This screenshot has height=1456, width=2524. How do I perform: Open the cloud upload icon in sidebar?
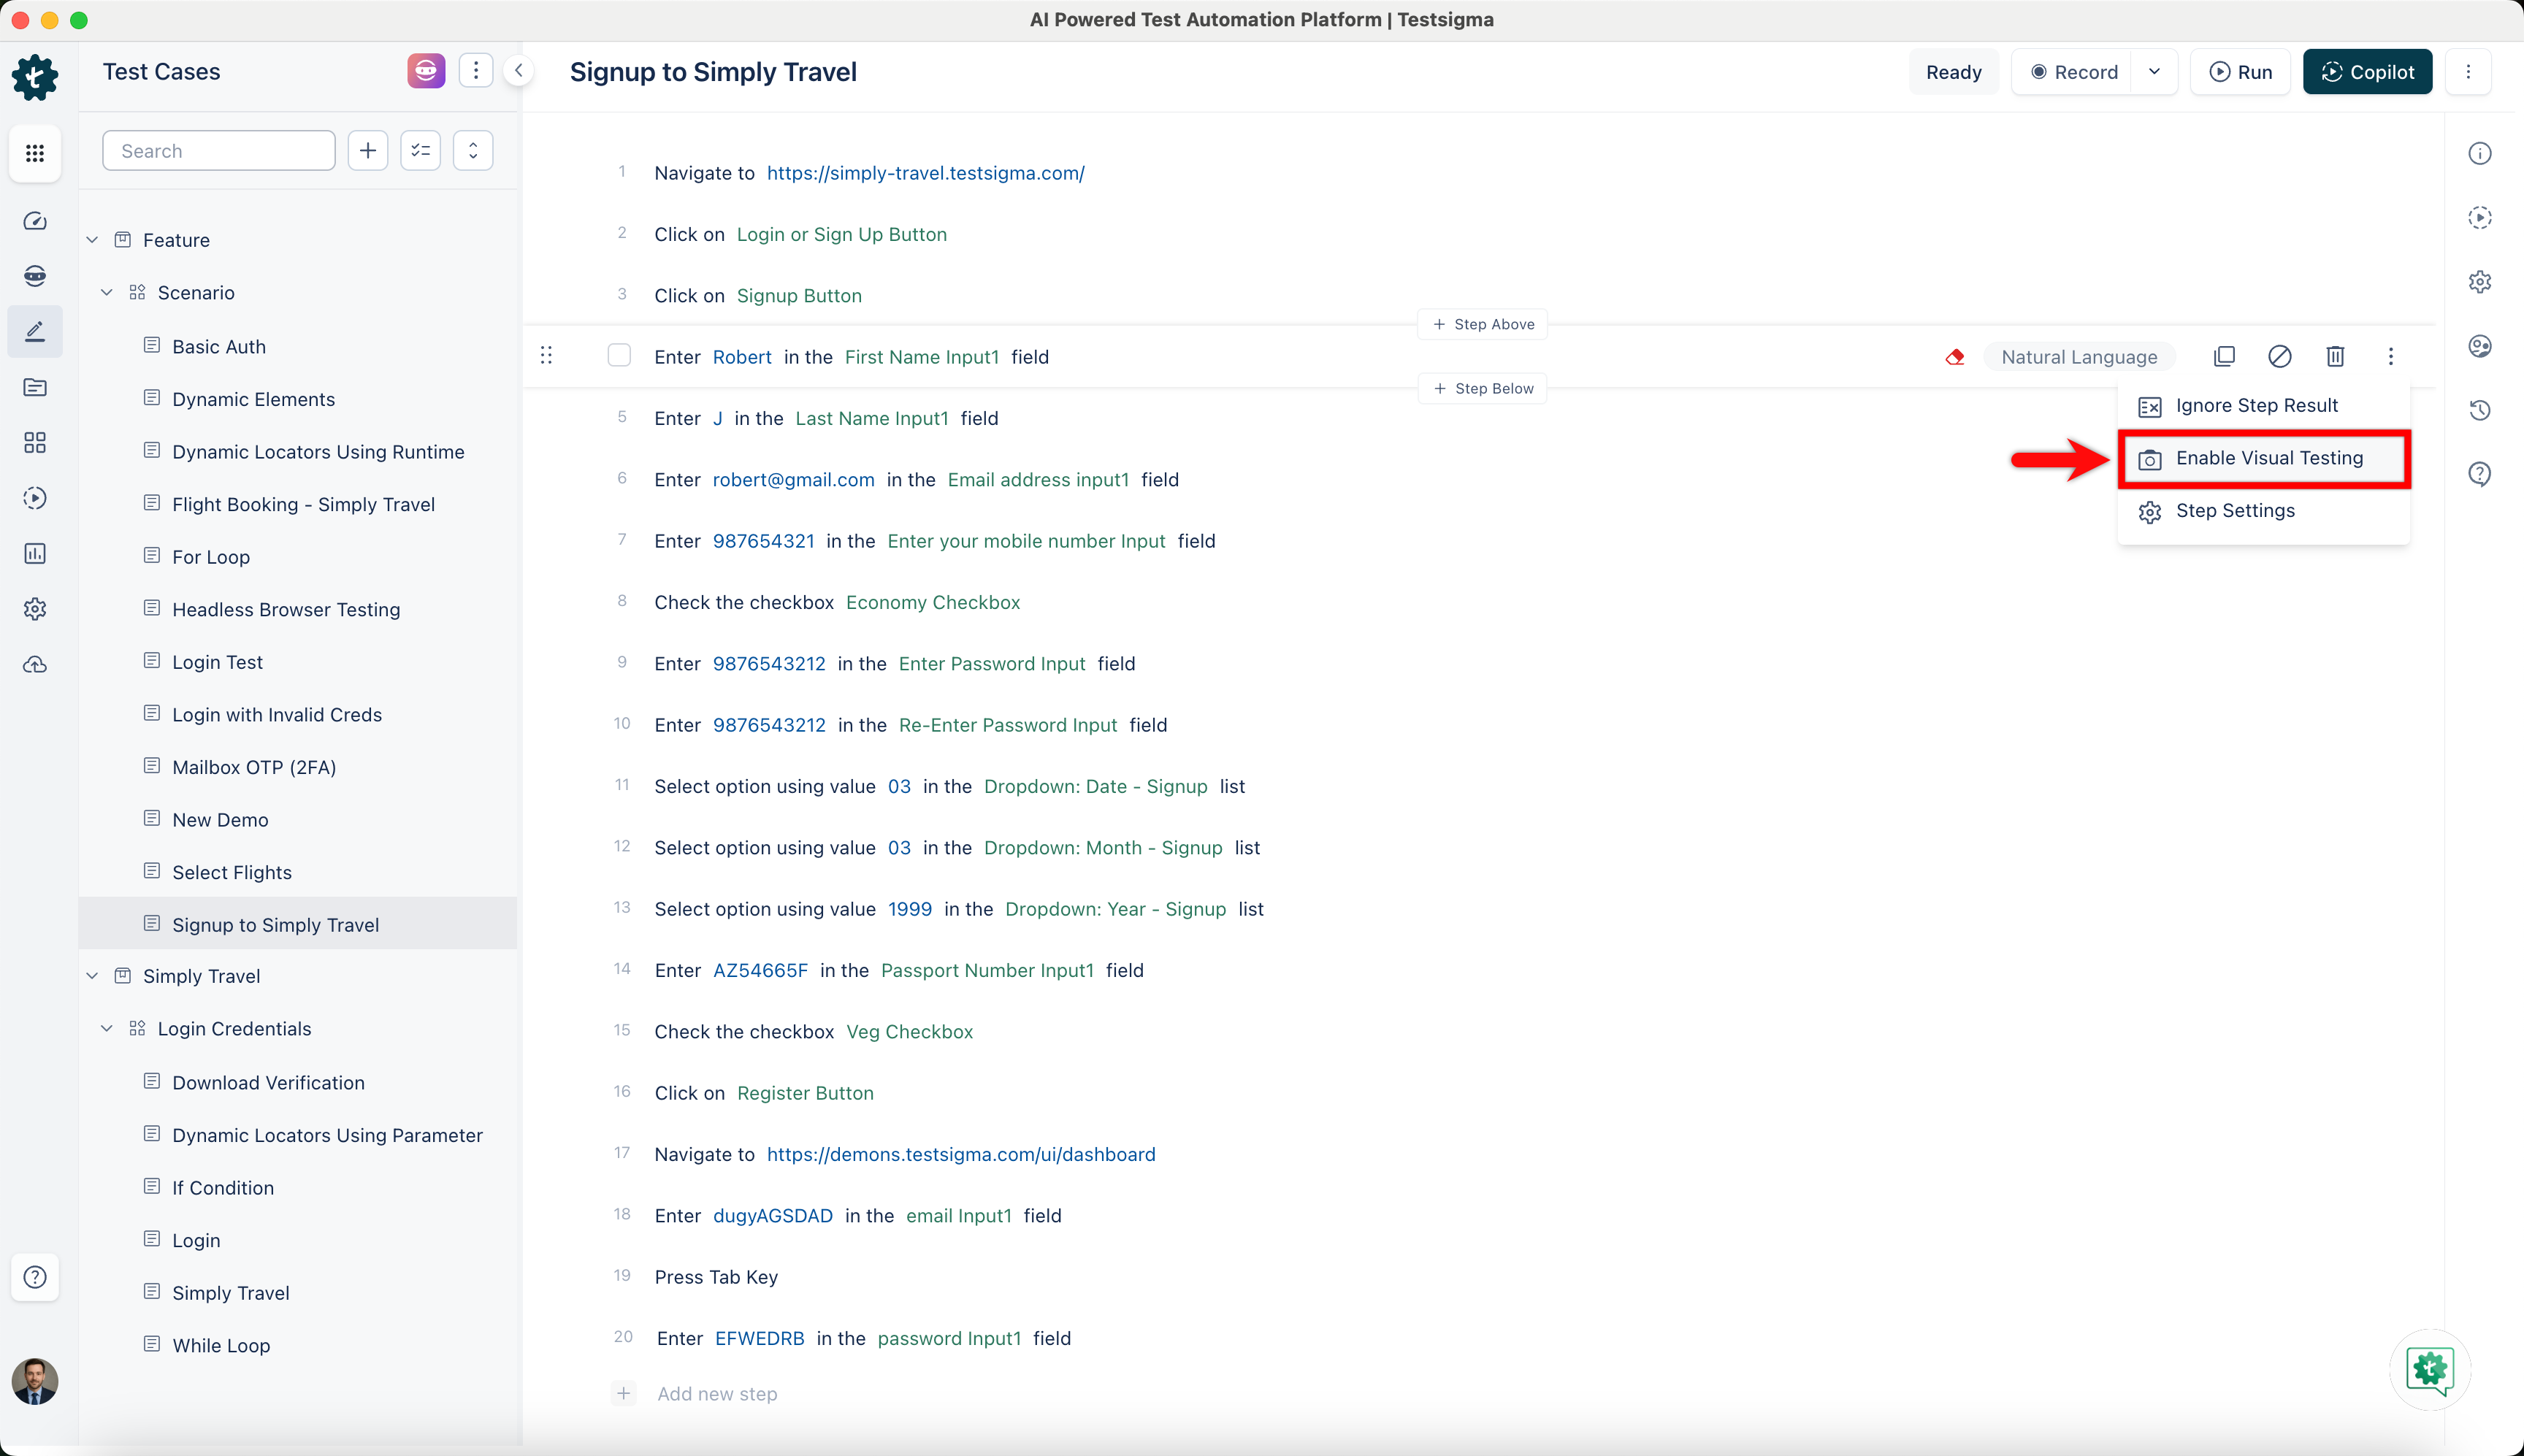(x=35, y=665)
